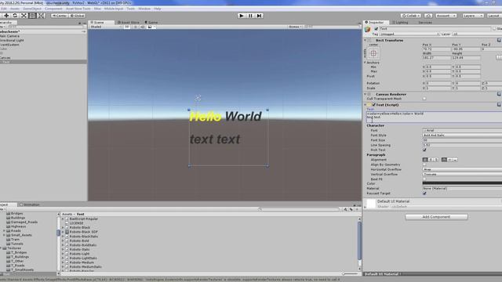The width and height of the screenshot is (502, 282).
Task: Open the Horizontal Overflow dropdown
Action: (462, 169)
